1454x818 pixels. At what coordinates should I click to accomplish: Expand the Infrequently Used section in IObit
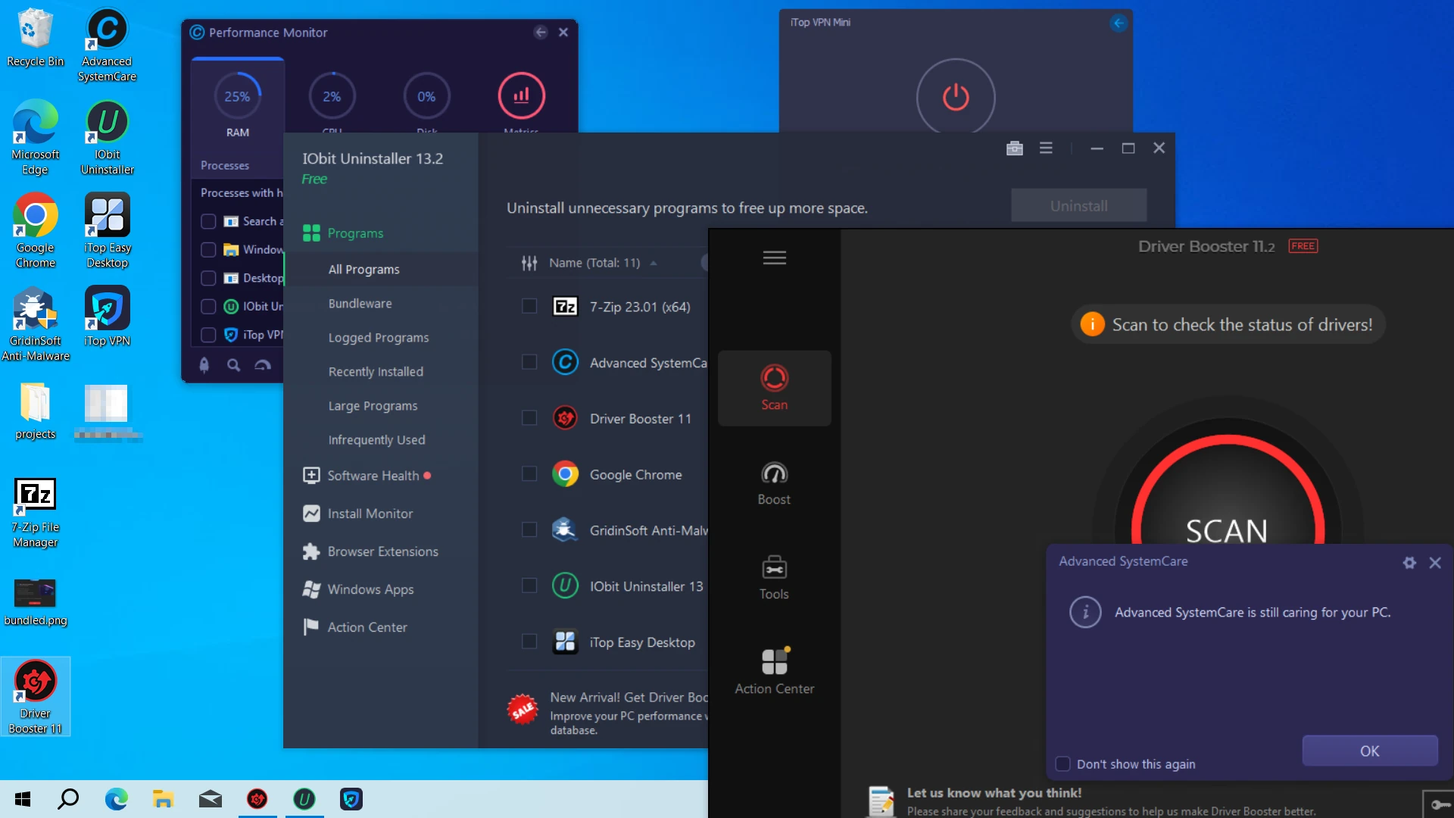coord(376,439)
